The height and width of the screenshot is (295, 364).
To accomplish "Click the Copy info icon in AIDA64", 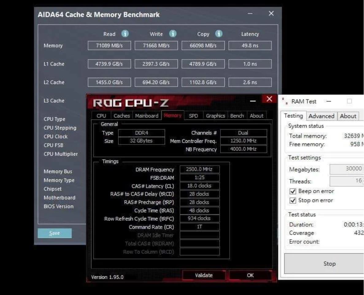I will pyautogui.click(x=219, y=34).
